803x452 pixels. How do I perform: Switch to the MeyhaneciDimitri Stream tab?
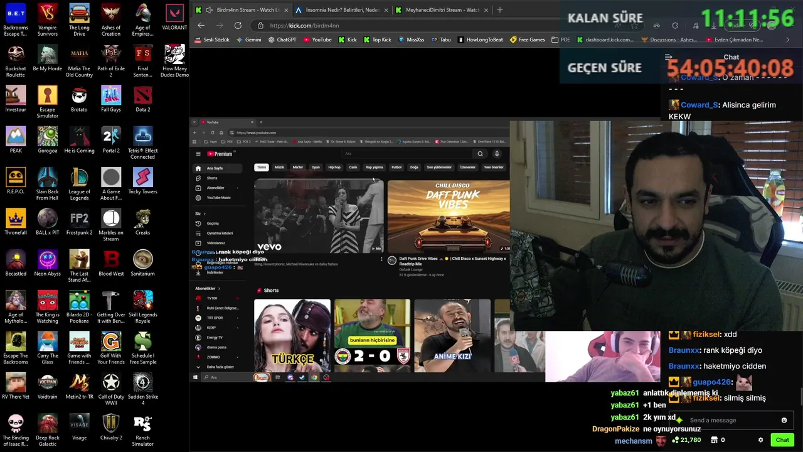[442, 10]
